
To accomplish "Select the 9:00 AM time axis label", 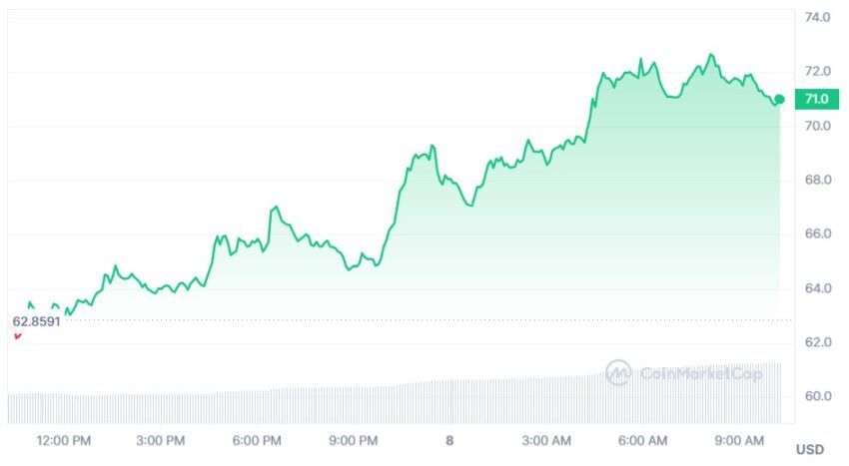I will (739, 441).
